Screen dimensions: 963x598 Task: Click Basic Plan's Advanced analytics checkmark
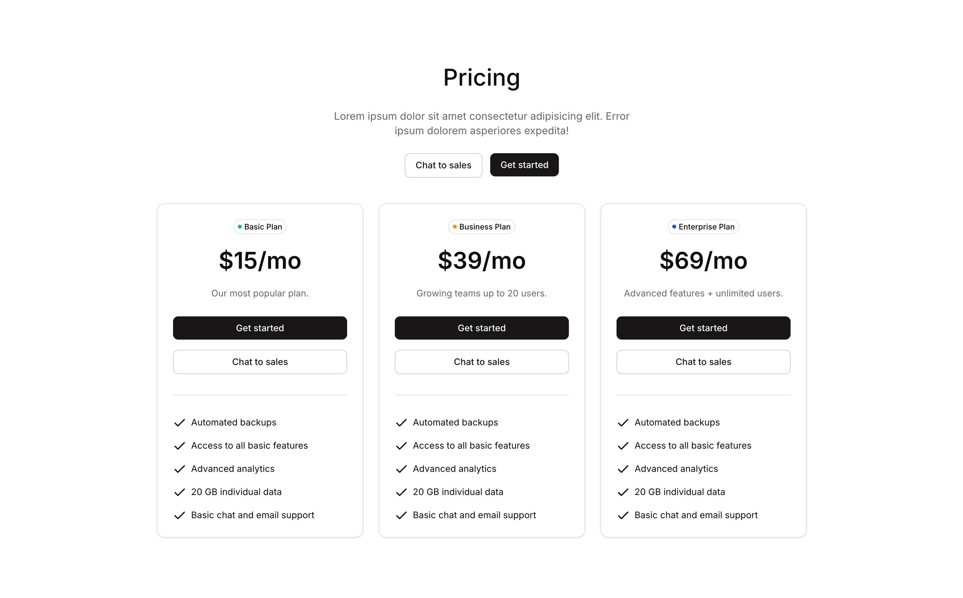[180, 469]
